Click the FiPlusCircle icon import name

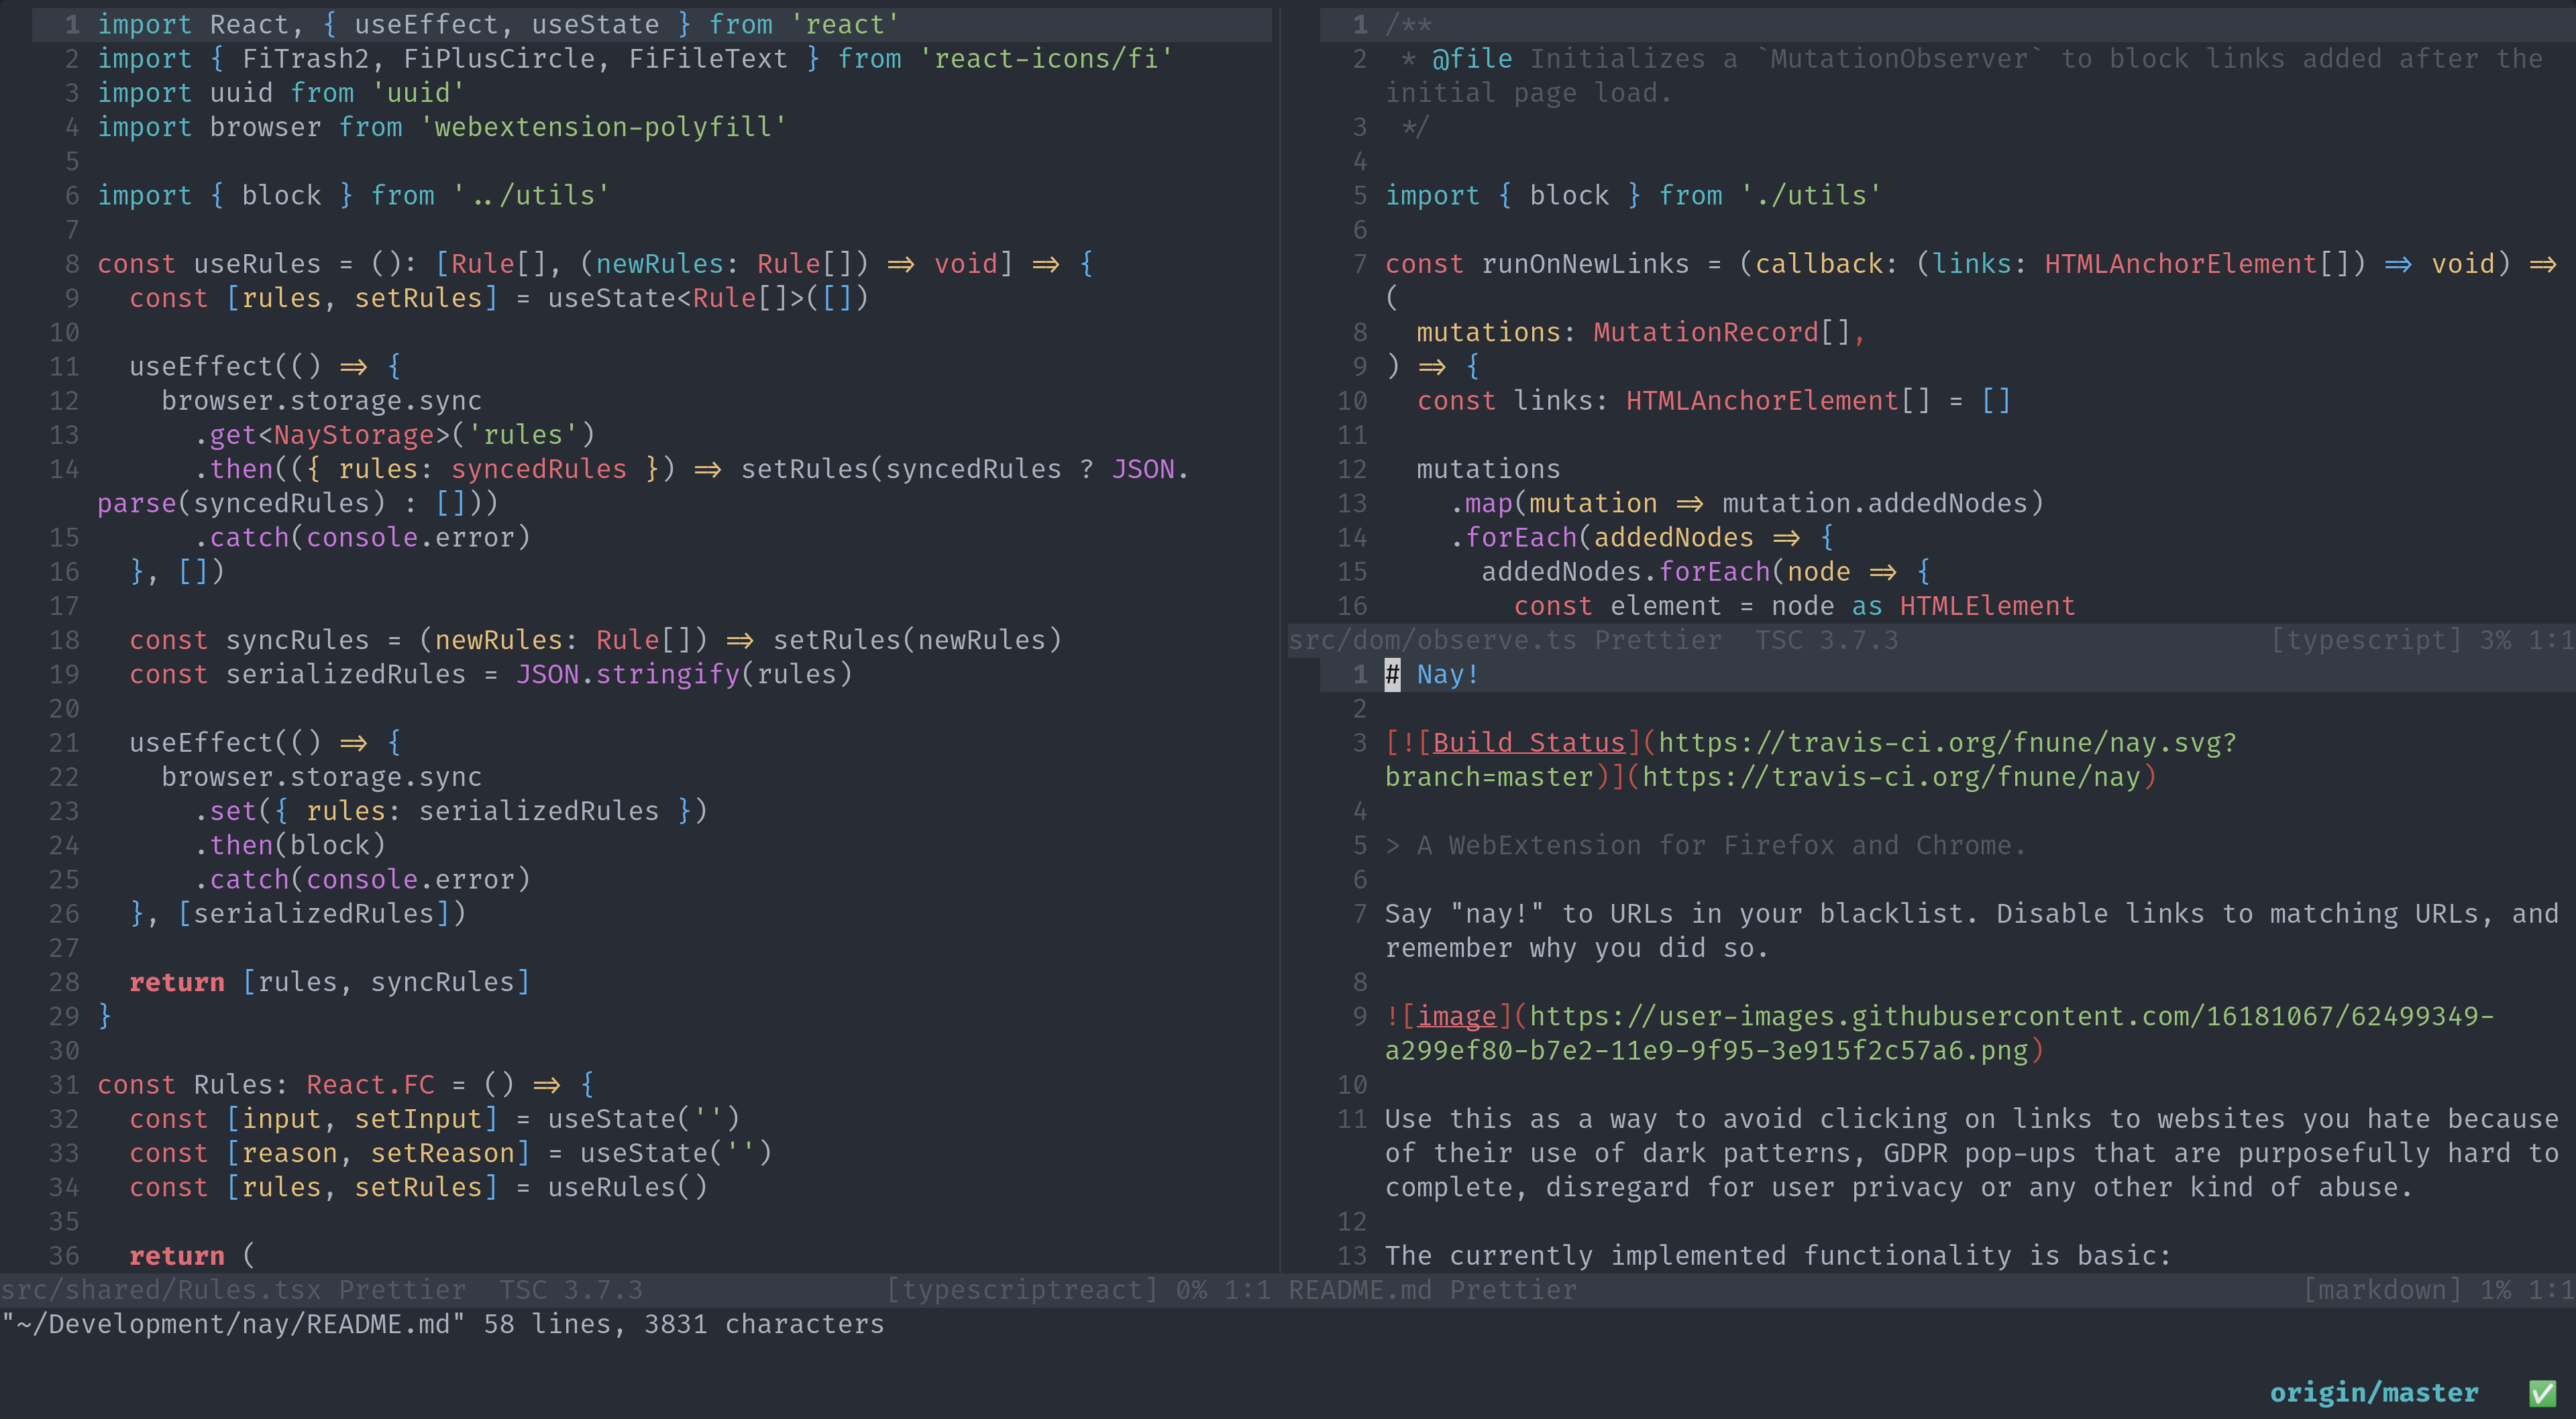click(x=499, y=59)
